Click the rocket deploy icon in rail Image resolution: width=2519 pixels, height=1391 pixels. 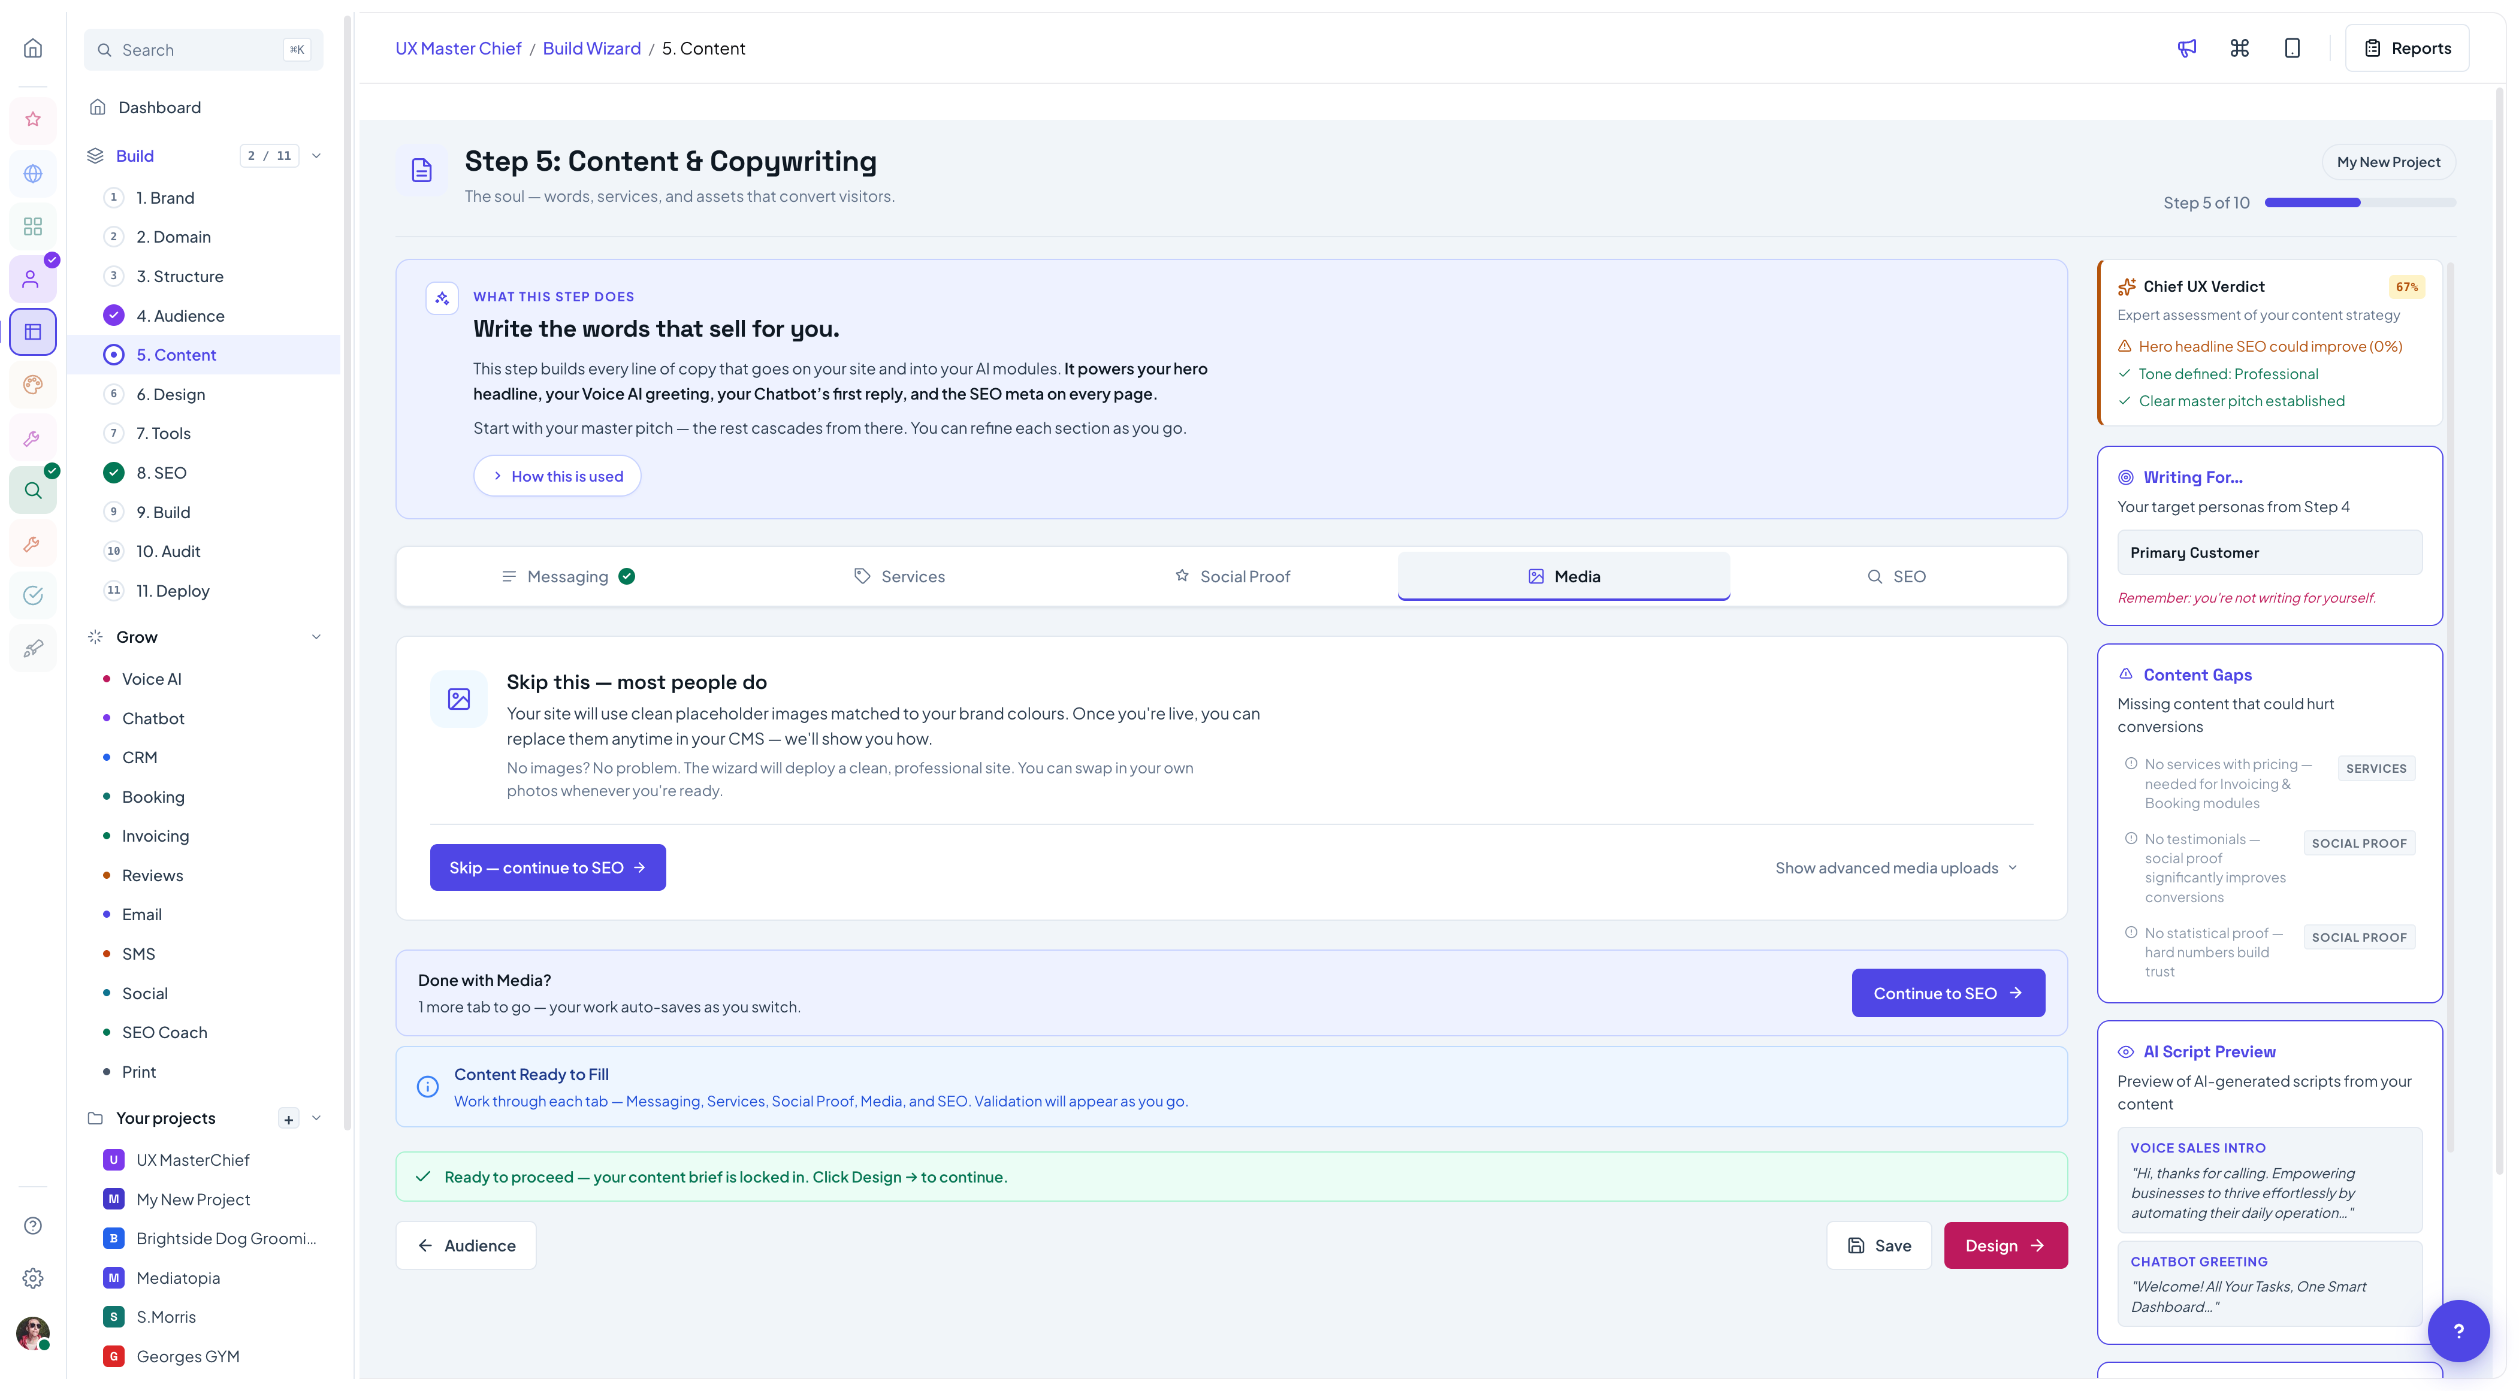point(32,648)
